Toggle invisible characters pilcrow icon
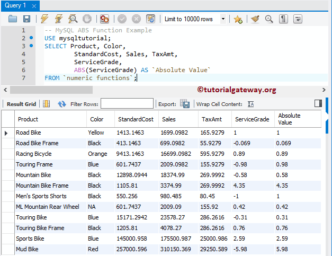Viewport: 332px width, 256px height. click(x=284, y=19)
